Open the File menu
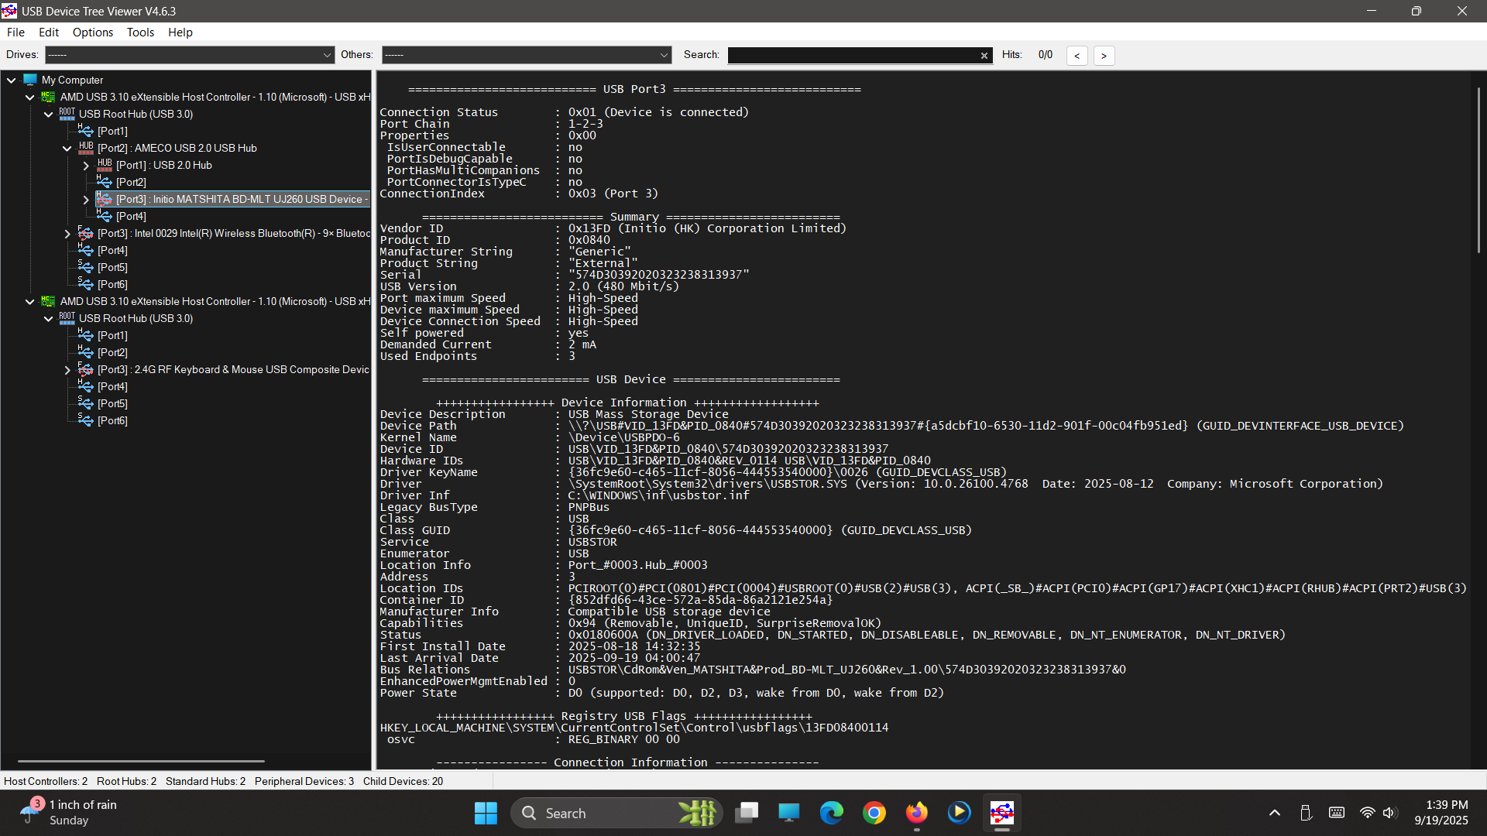 tap(15, 33)
